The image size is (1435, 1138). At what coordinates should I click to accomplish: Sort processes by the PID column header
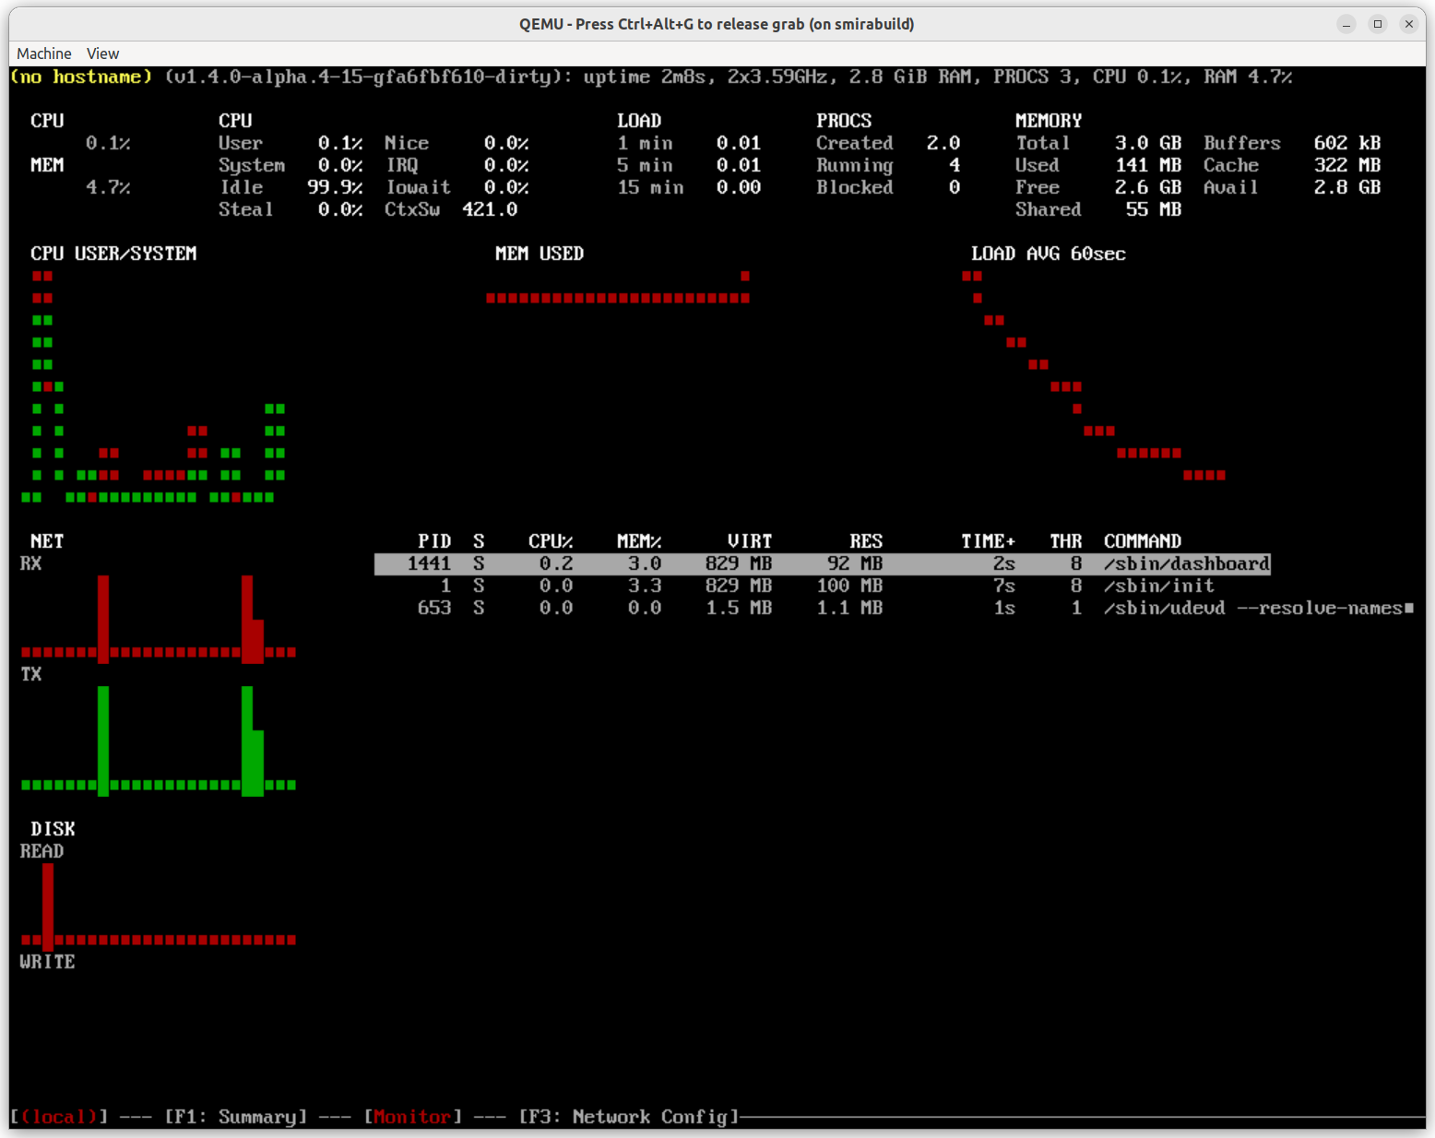(x=434, y=541)
